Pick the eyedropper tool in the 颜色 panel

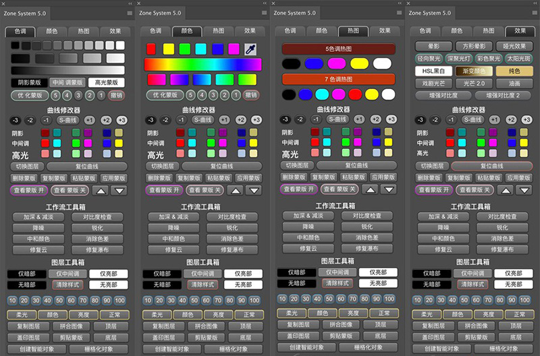pos(250,49)
